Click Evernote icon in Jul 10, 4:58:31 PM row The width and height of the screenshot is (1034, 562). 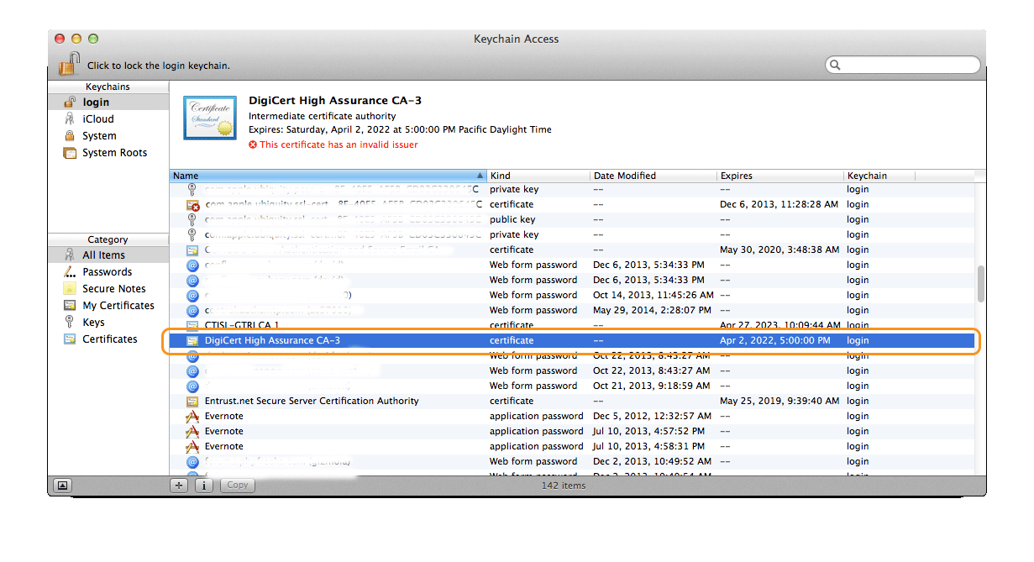192,446
